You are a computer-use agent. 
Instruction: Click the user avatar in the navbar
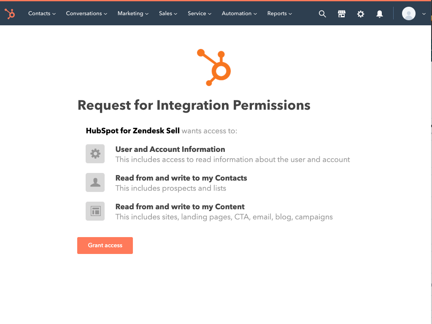pos(408,13)
